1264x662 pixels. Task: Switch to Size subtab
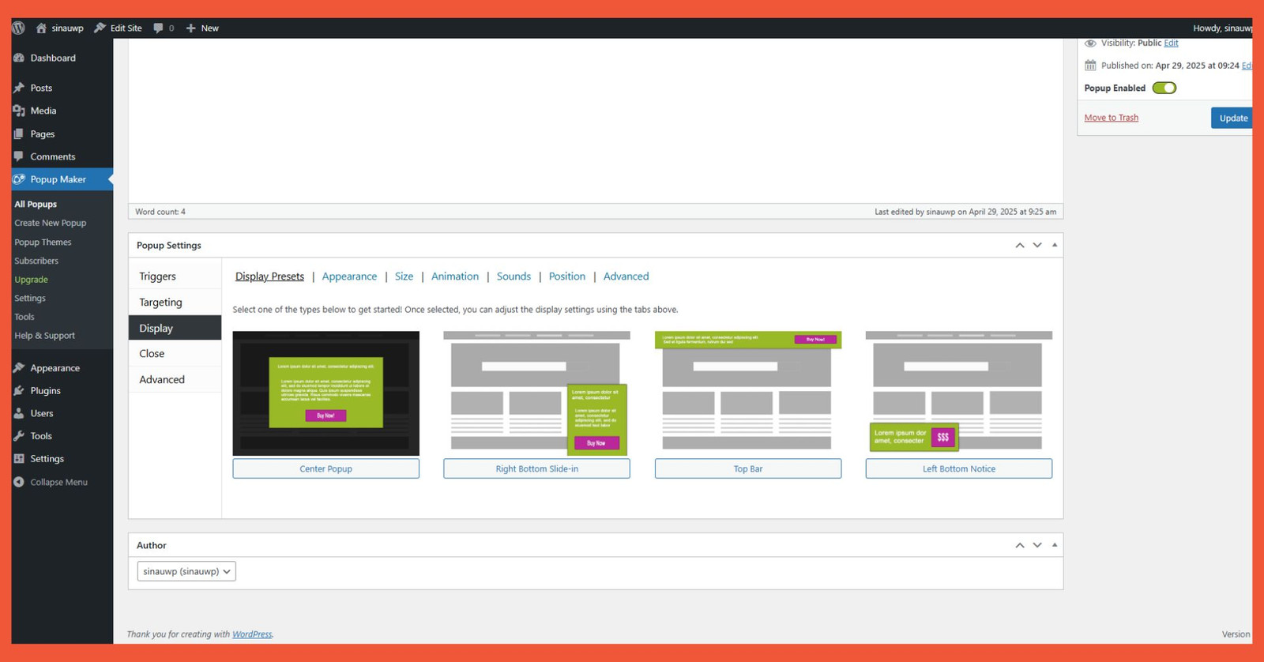tap(404, 276)
